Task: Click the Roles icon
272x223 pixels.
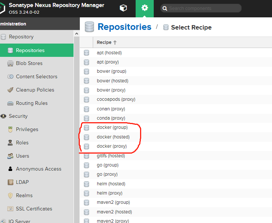Action: click(x=10, y=143)
